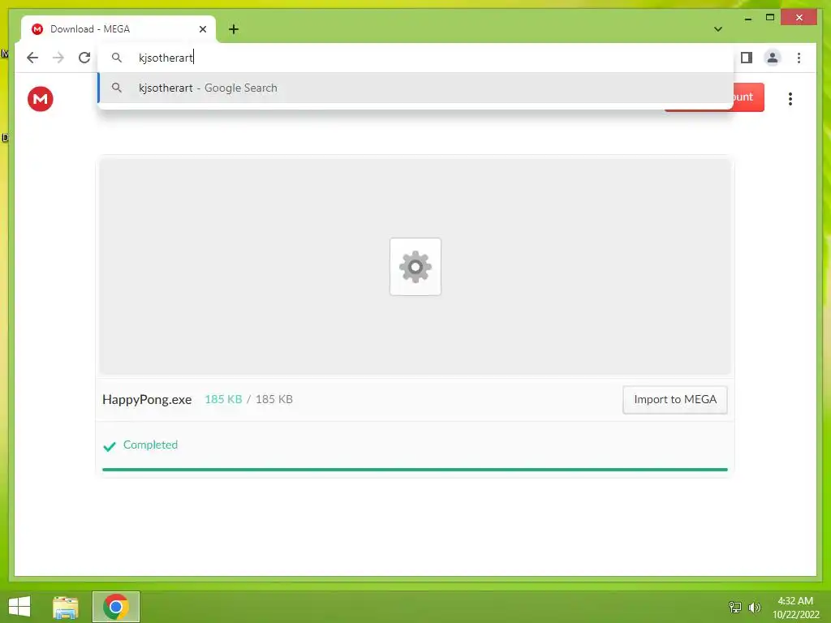The width and height of the screenshot is (831, 623).
Task: Click the Chrome taskbar icon
Action: click(x=116, y=607)
